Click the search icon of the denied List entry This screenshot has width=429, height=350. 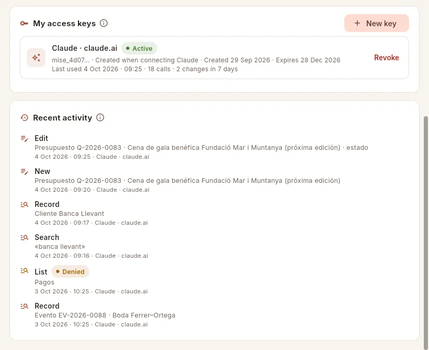tap(25, 271)
